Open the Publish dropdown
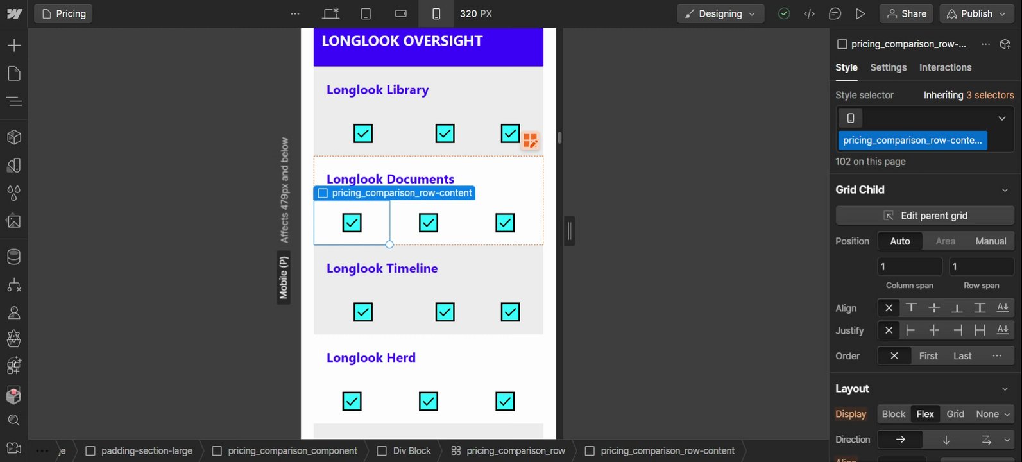Screen dimensions: 1022x462 click(976, 13)
